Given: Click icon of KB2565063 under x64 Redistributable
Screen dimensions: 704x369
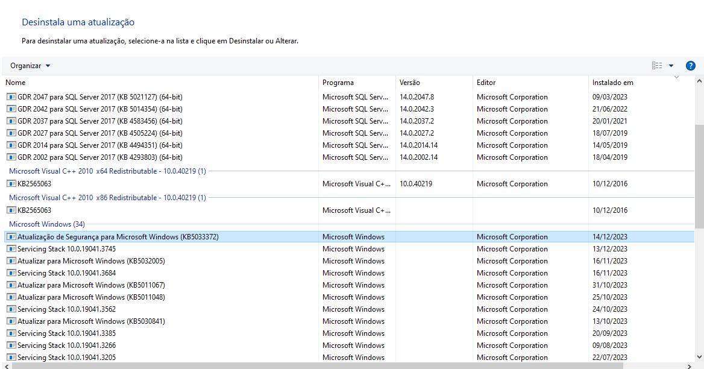Looking at the screenshot, I should pos(11,184).
